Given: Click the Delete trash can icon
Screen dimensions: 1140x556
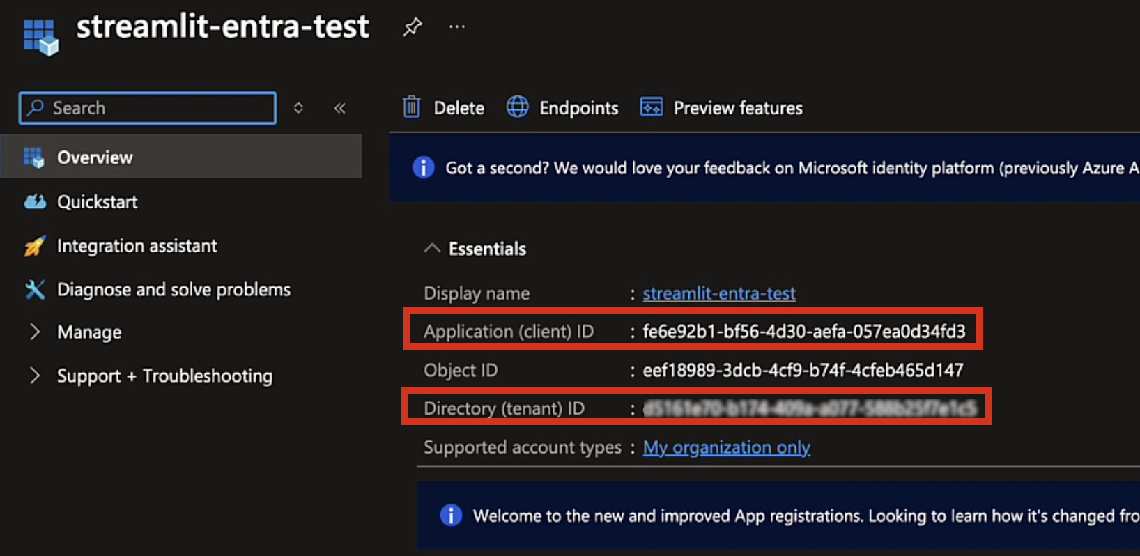Looking at the screenshot, I should pos(412,107).
